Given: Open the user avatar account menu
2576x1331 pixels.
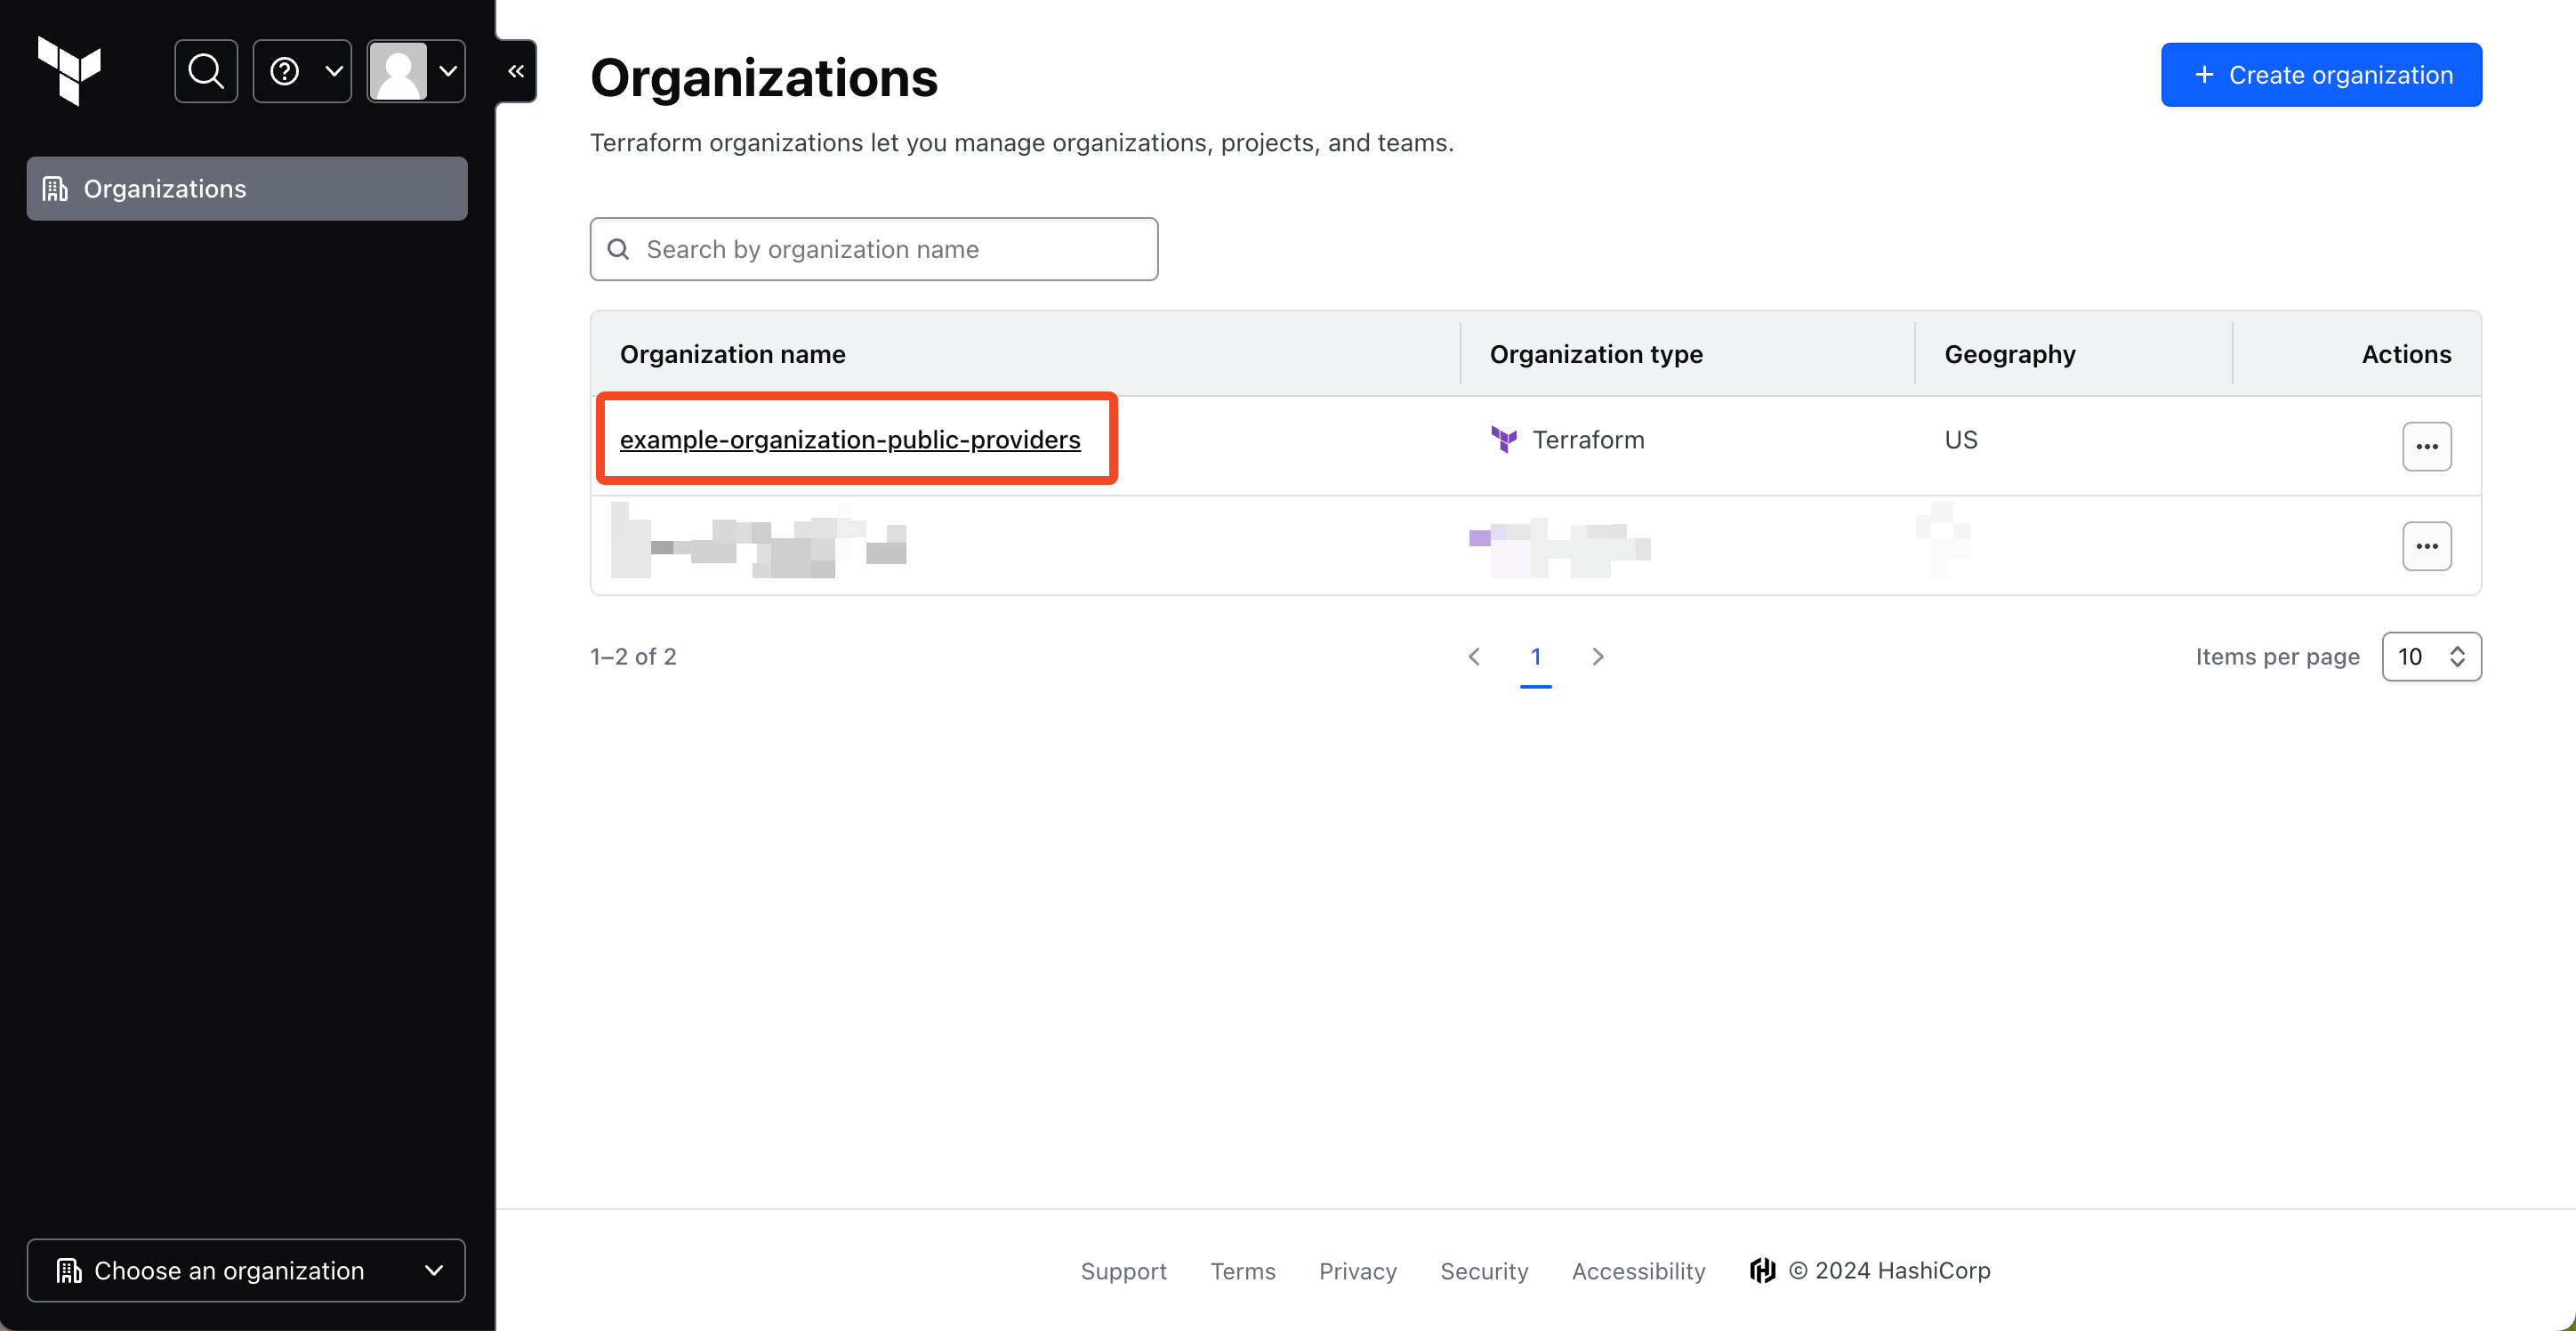Looking at the screenshot, I should click(416, 71).
